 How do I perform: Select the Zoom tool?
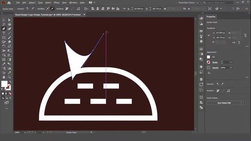(9, 77)
